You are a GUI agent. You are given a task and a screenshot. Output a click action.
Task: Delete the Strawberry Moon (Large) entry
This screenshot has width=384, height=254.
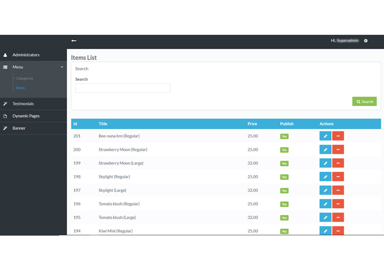click(x=338, y=163)
